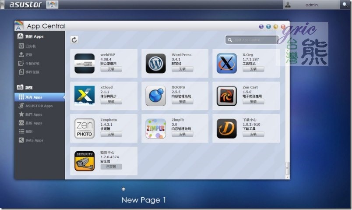Click the scrollbar down arrow

pyautogui.click(x=288, y=177)
